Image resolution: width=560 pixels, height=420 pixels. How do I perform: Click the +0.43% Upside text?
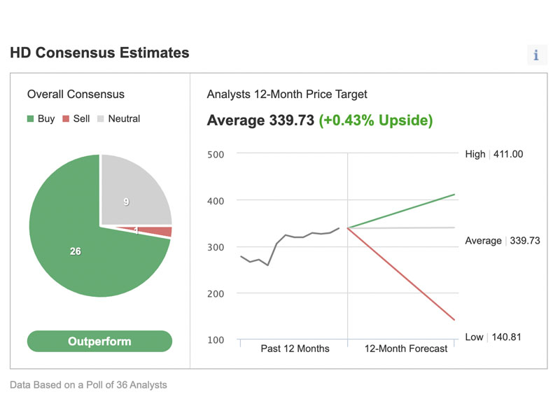[376, 120]
